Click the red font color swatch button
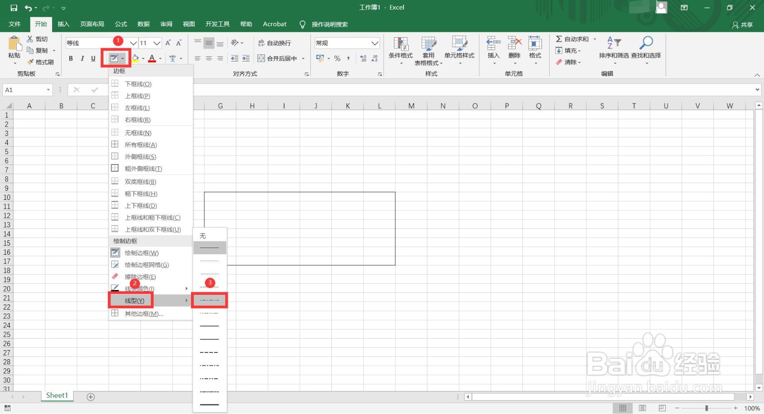The height and width of the screenshot is (414, 764). tap(152, 58)
